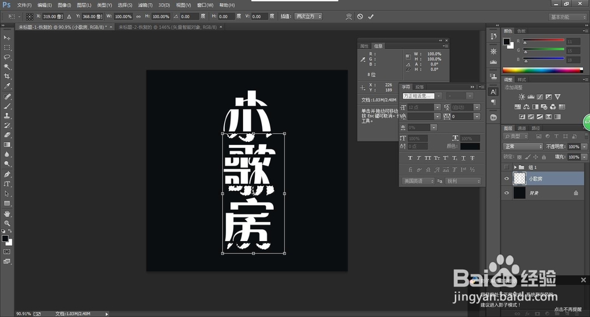Viewport: 590px width, 317px height.
Task: Add a Curves adjustment icon
Action: pyautogui.click(x=540, y=97)
